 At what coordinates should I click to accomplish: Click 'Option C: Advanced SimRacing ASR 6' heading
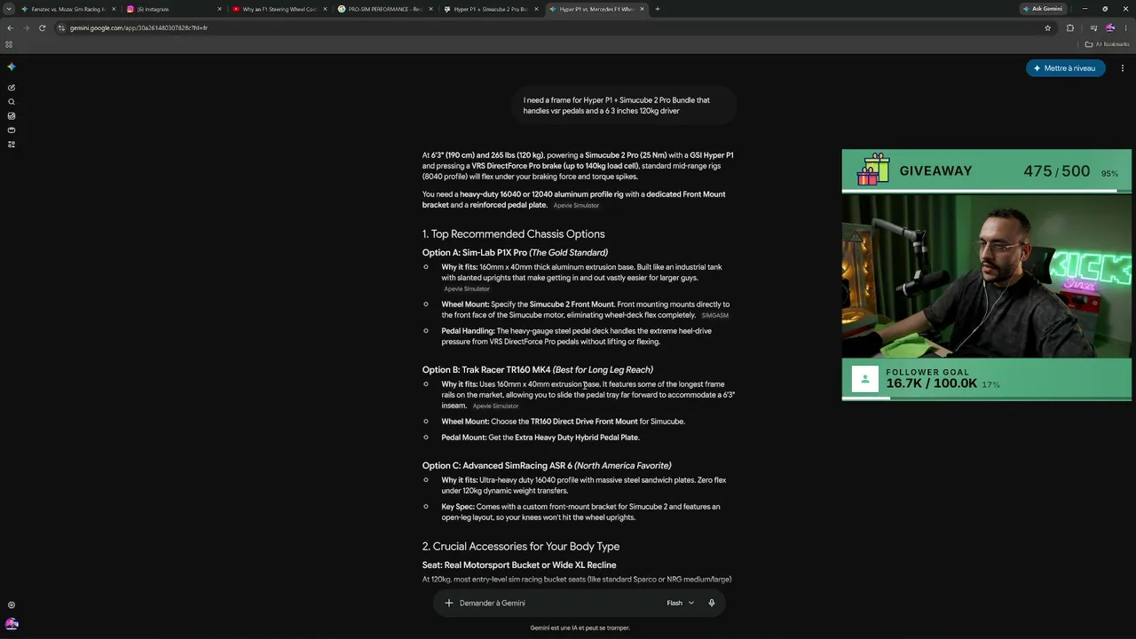click(547, 466)
